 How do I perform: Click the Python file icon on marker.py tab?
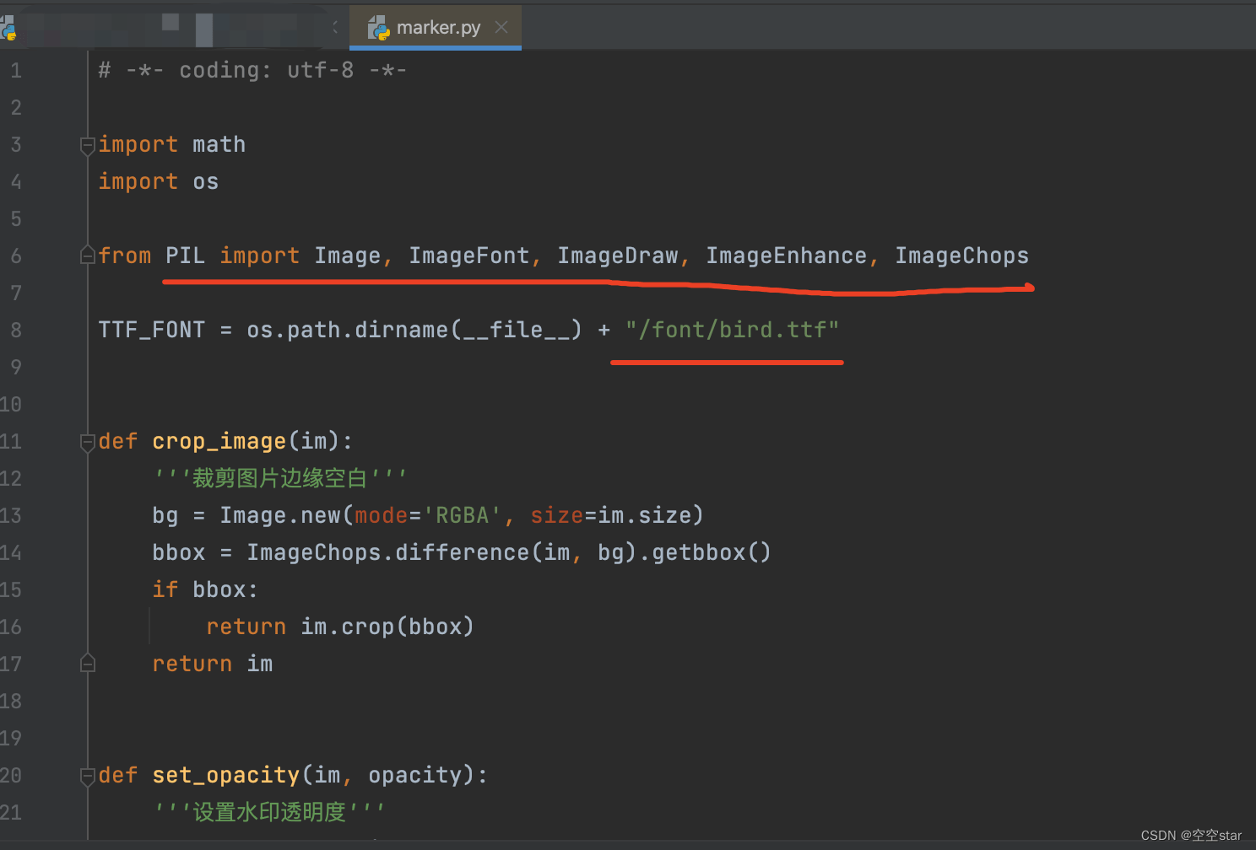click(x=378, y=28)
